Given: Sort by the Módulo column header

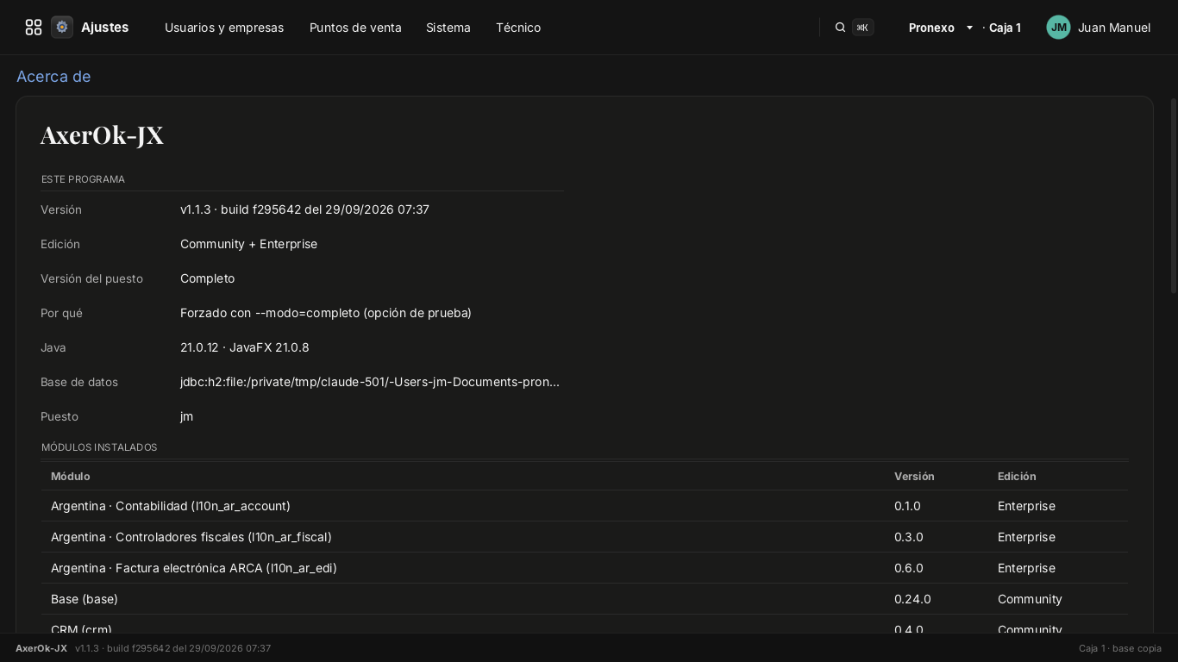Looking at the screenshot, I should pos(70,476).
